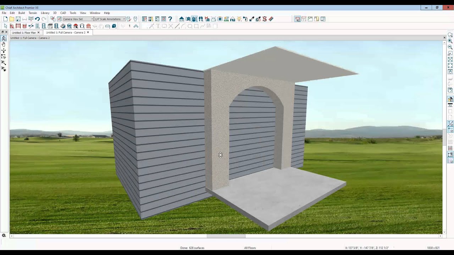Open preferences with bottom-left gear icon
This screenshot has width=454, height=255.
(4, 236)
